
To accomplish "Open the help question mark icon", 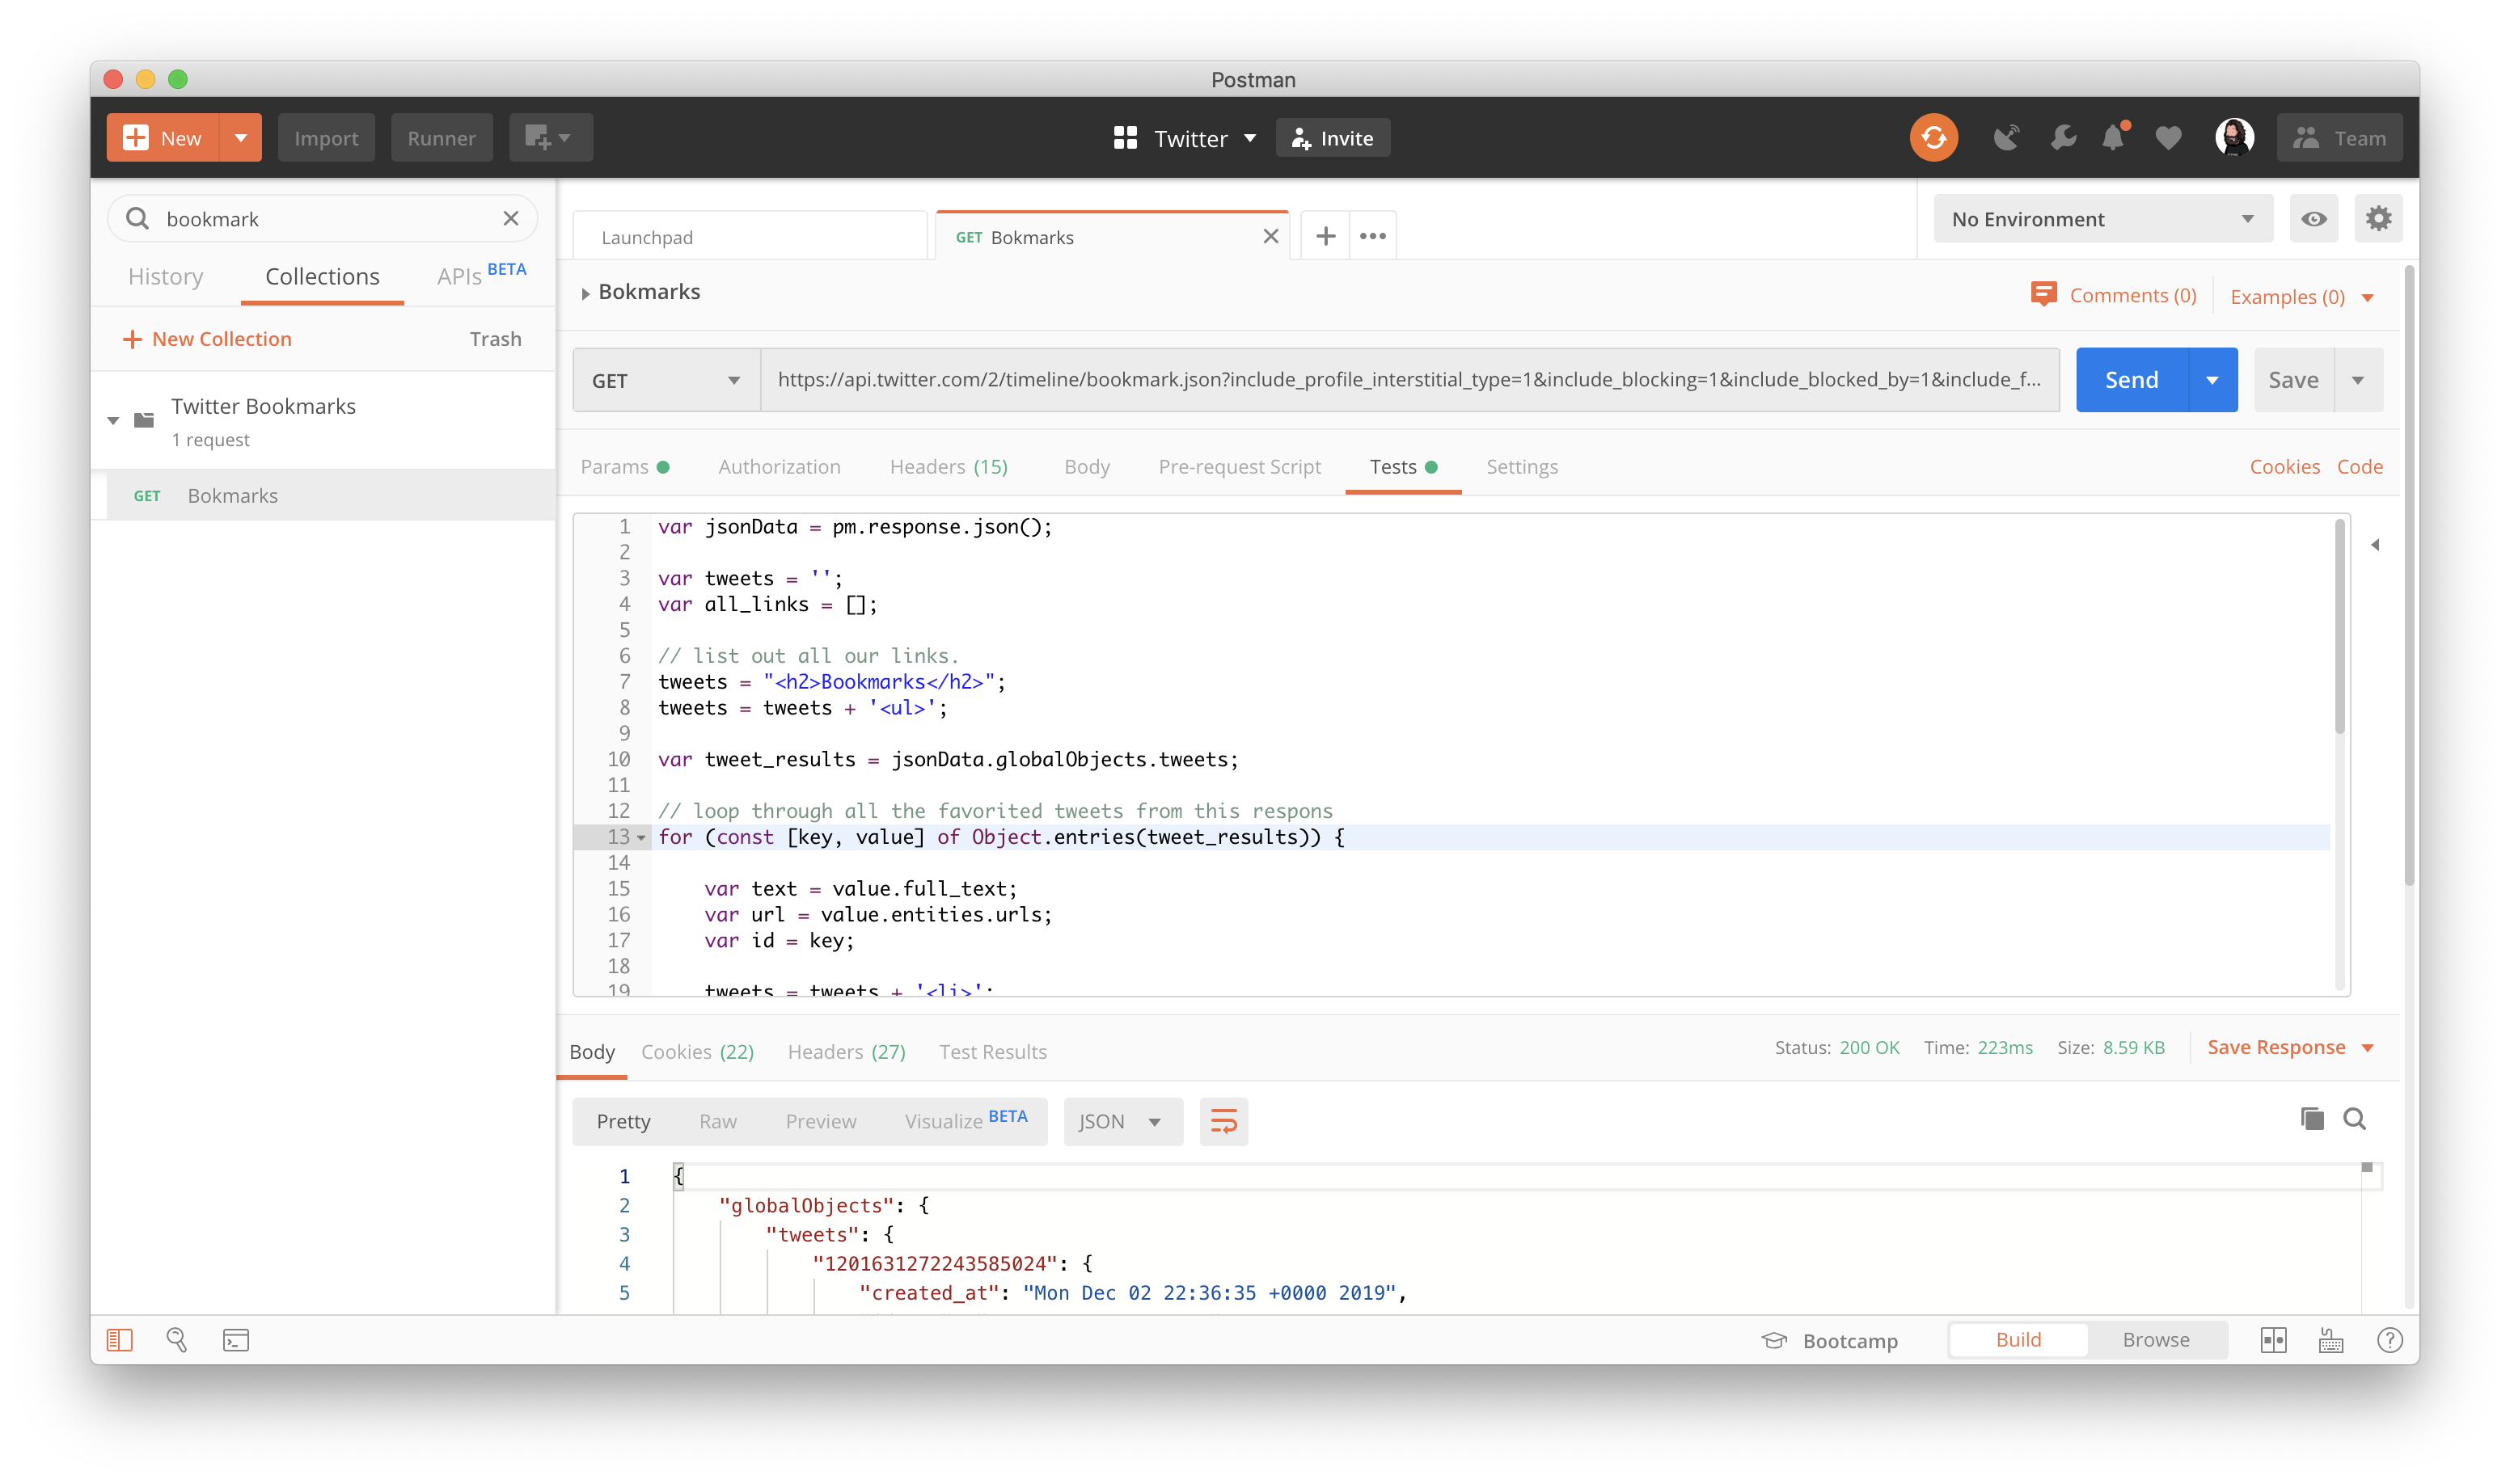I will point(2389,1340).
